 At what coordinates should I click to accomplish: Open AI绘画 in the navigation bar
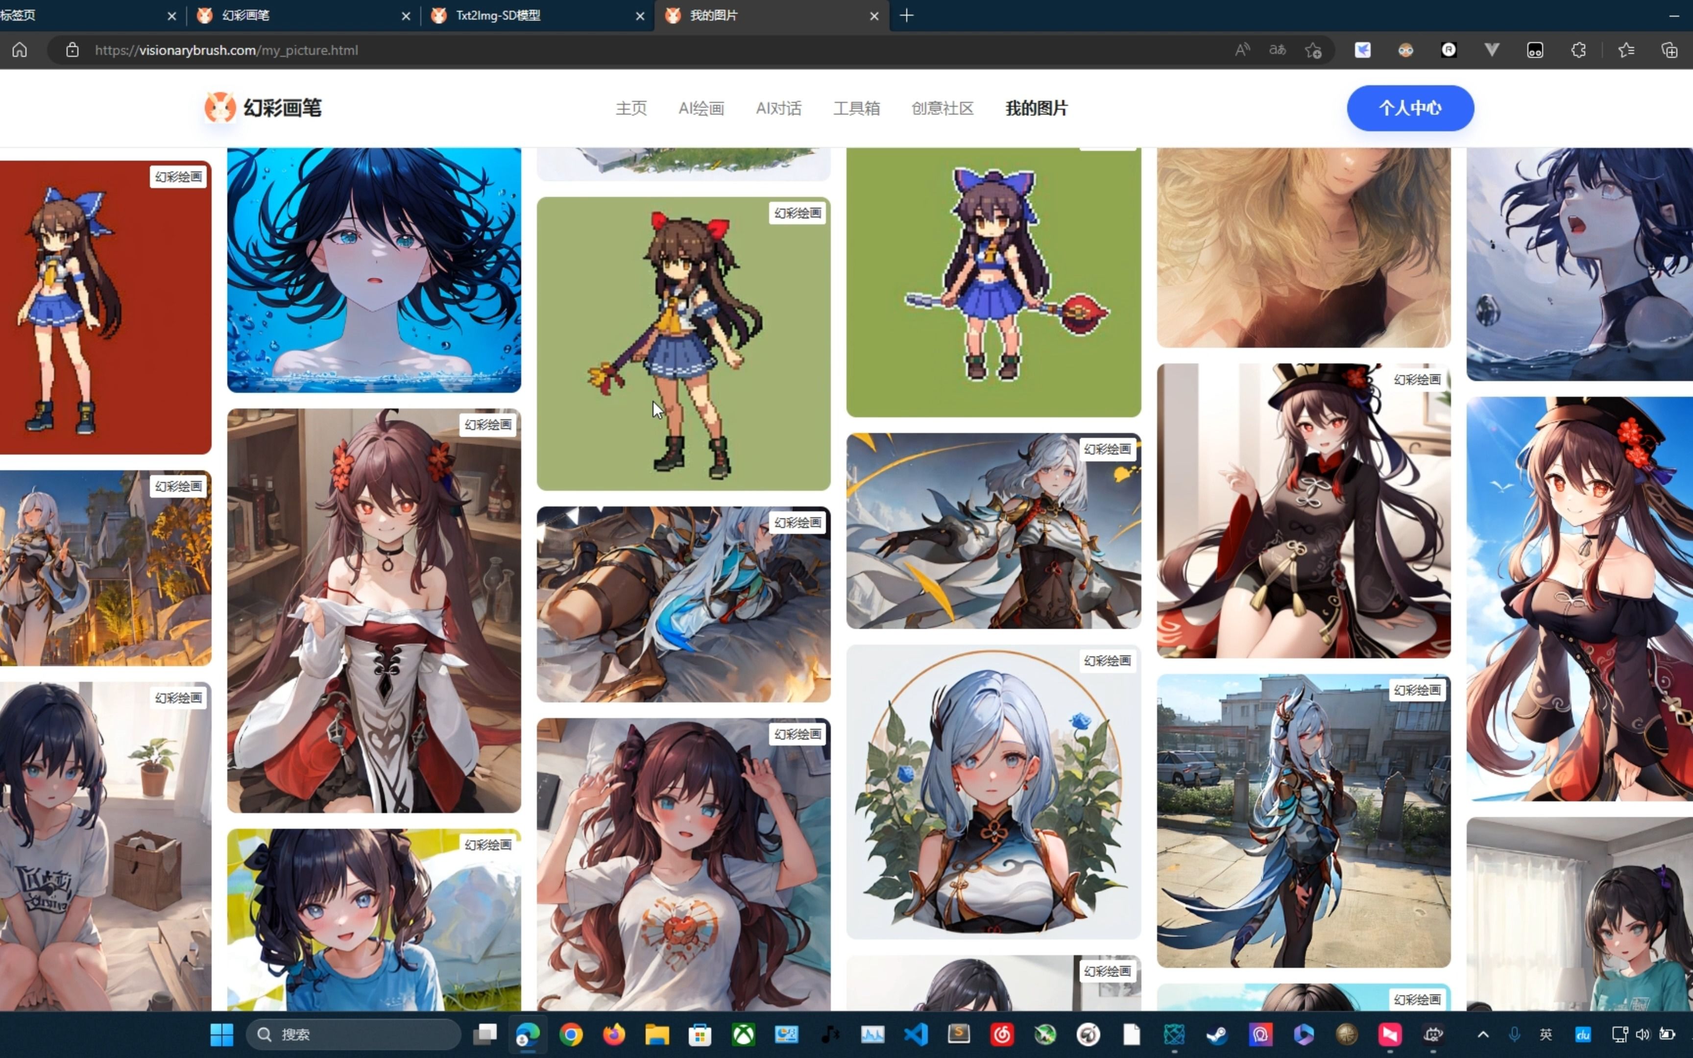pyautogui.click(x=701, y=108)
